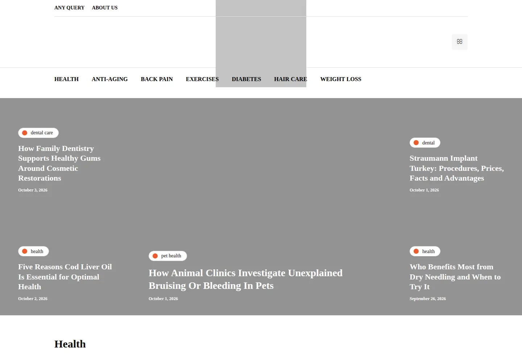
Task: Open WEIGHT LOSS navigation item
Action: [x=341, y=79]
